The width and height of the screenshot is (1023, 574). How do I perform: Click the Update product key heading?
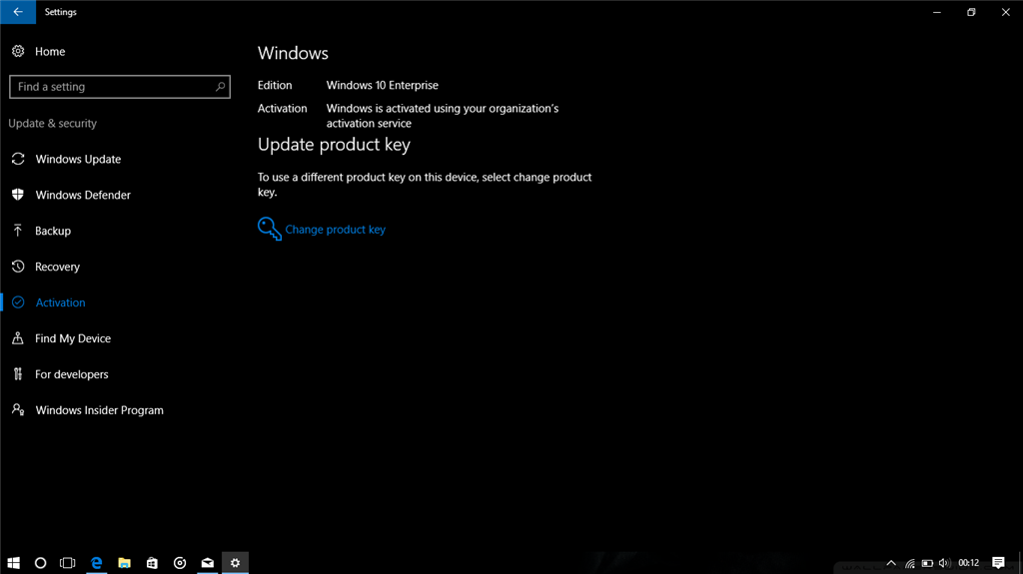pos(334,145)
